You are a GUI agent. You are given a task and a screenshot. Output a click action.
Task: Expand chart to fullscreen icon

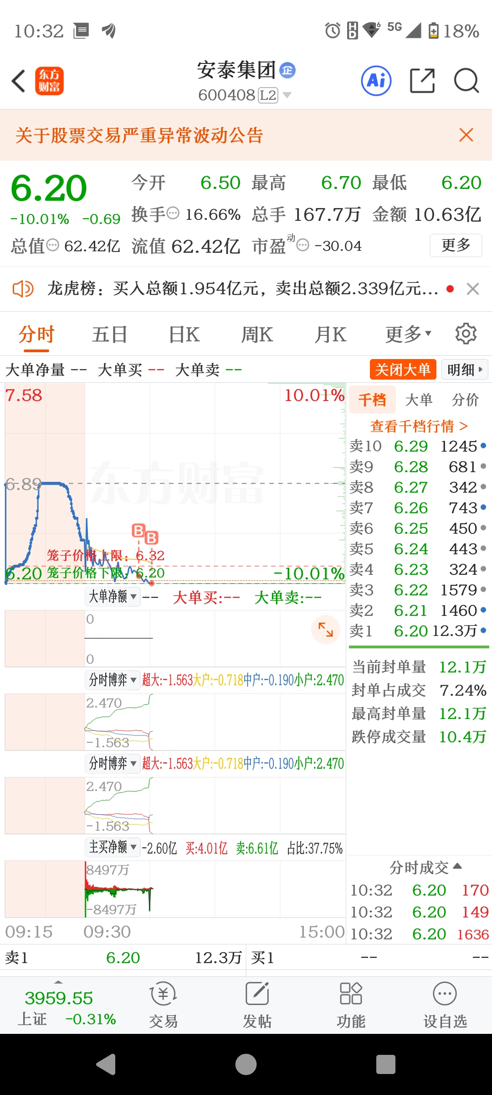[x=326, y=630]
